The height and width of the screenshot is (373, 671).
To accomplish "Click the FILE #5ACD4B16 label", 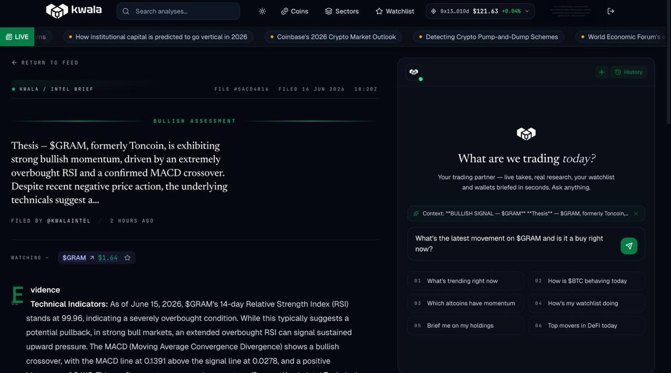I will [x=242, y=89].
